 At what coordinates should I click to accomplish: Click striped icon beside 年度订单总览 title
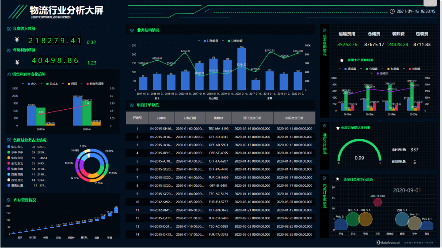click(x=132, y=105)
